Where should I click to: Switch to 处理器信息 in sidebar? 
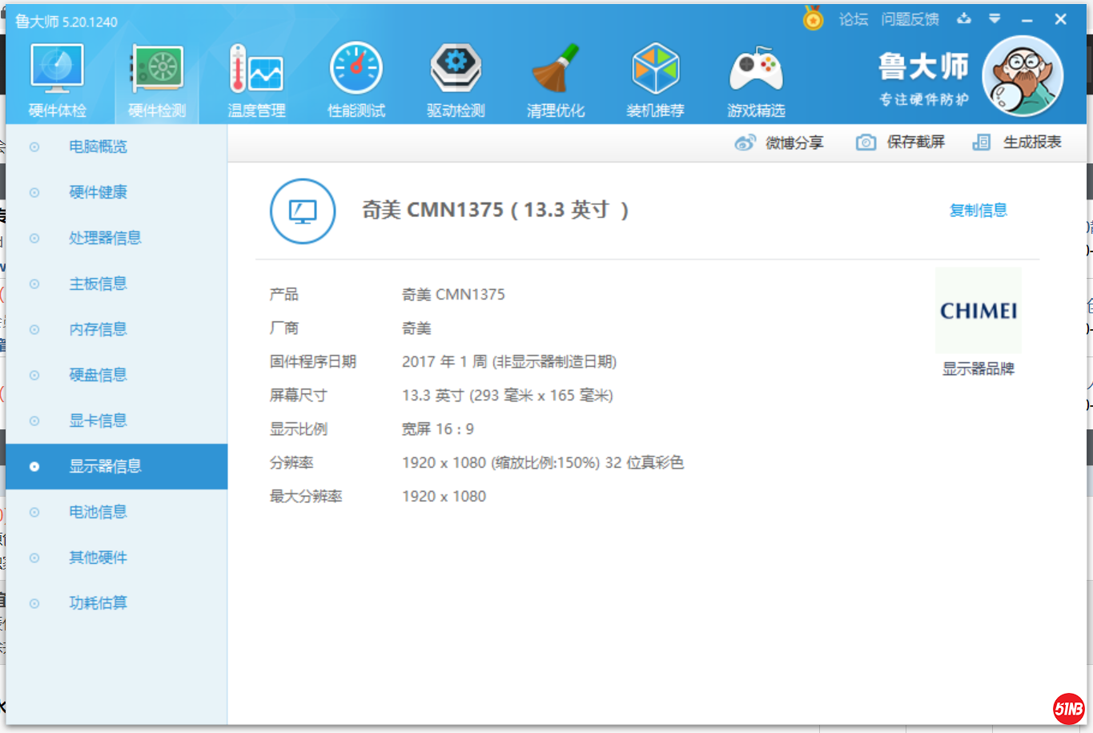pyautogui.click(x=105, y=238)
